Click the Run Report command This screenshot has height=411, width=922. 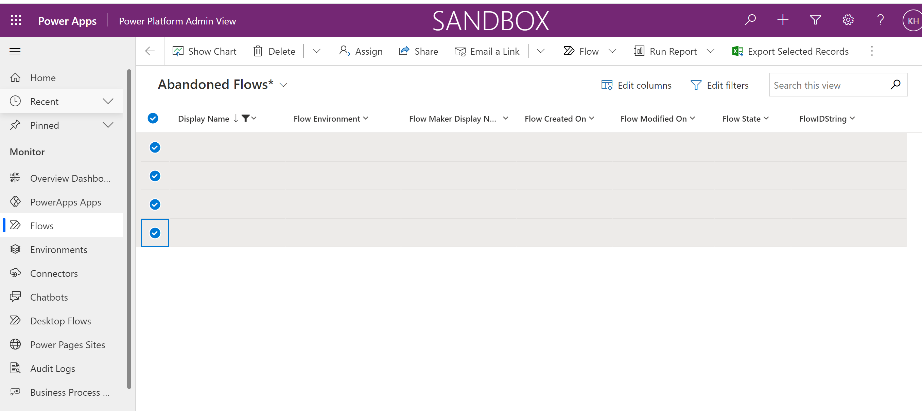tap(665, 51)
